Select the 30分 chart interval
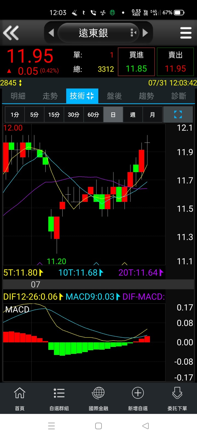Image resolution: width=197 pixels, height=438 pixels. click(74, 114)
